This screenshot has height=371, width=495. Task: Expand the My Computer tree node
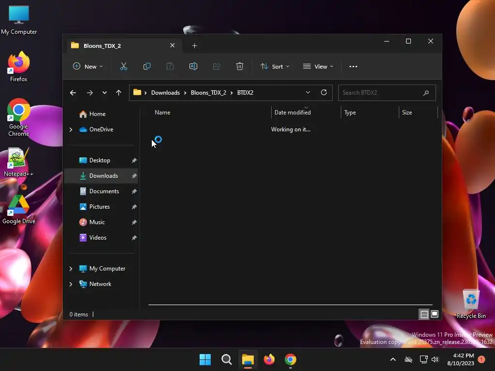[x=71, y=269]
